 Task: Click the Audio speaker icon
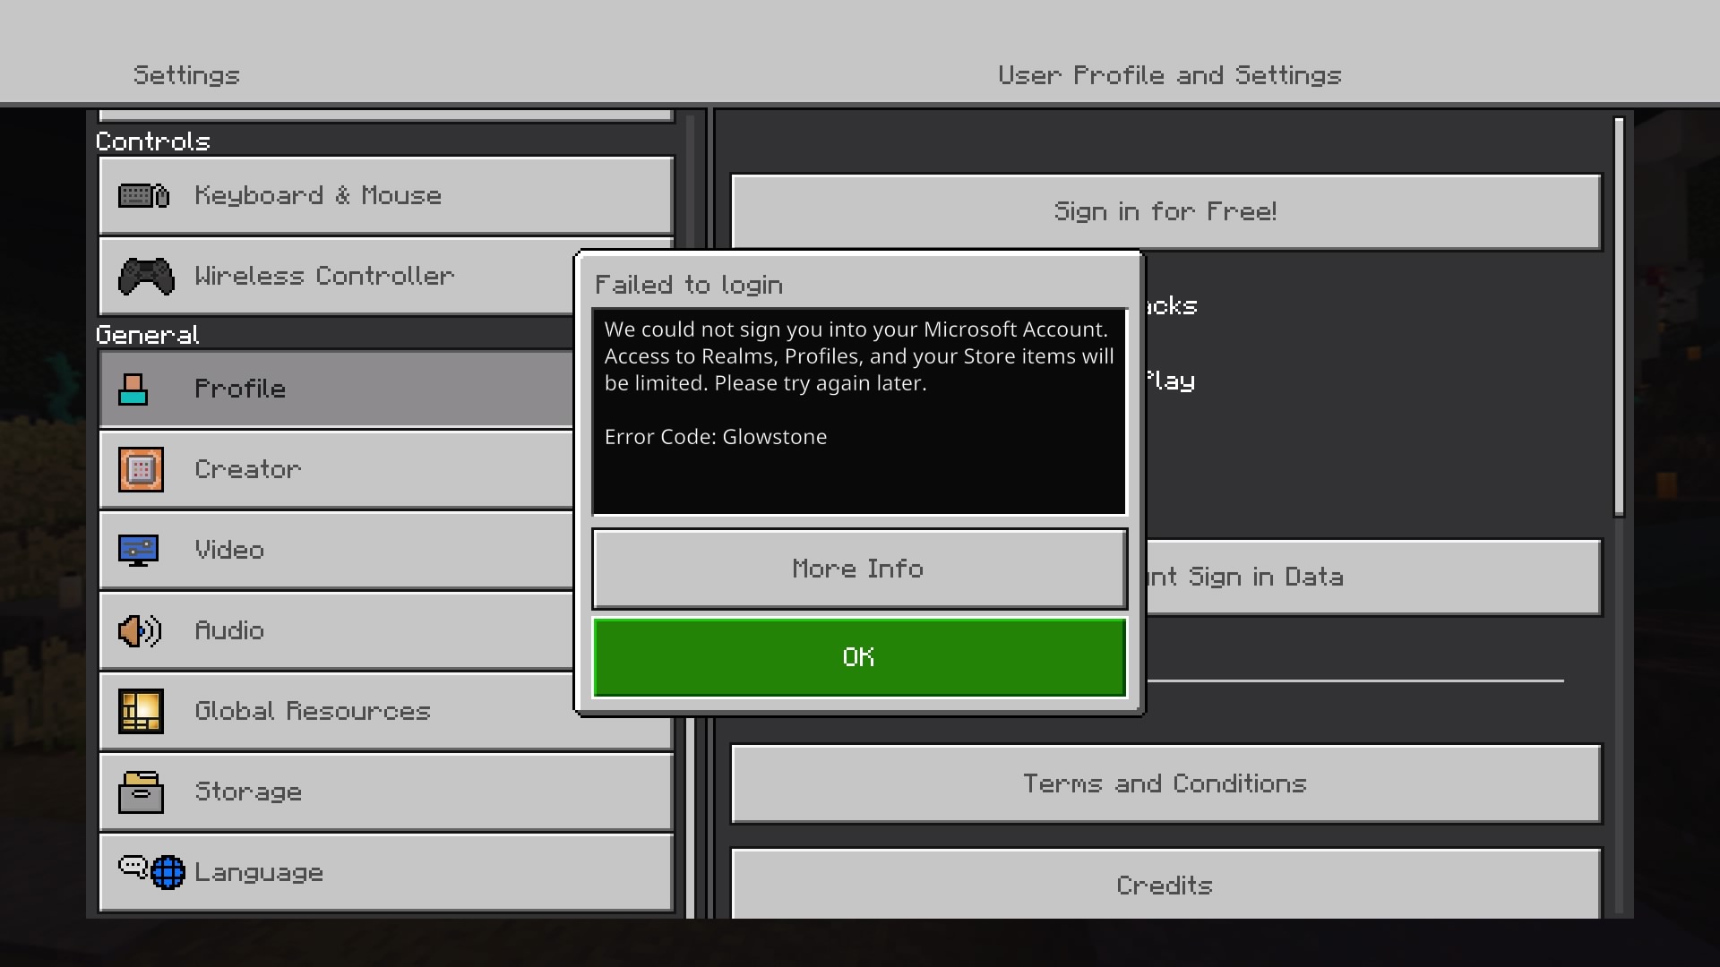click(140, 630)
